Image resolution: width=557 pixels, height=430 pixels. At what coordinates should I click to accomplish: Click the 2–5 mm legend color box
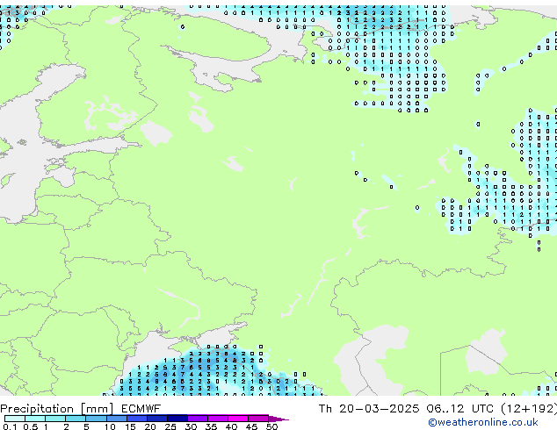(x=76, y=419)
